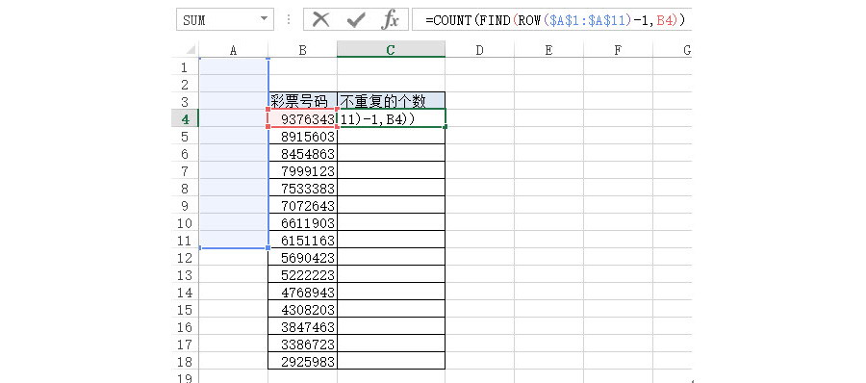Image resolution: width=866 pixels, height=383 pixels.
Task: Select column F header
Action: coord(618,50)
